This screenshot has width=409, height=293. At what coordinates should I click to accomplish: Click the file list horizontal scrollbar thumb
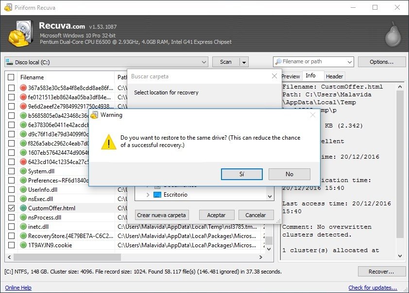(68, 257)
